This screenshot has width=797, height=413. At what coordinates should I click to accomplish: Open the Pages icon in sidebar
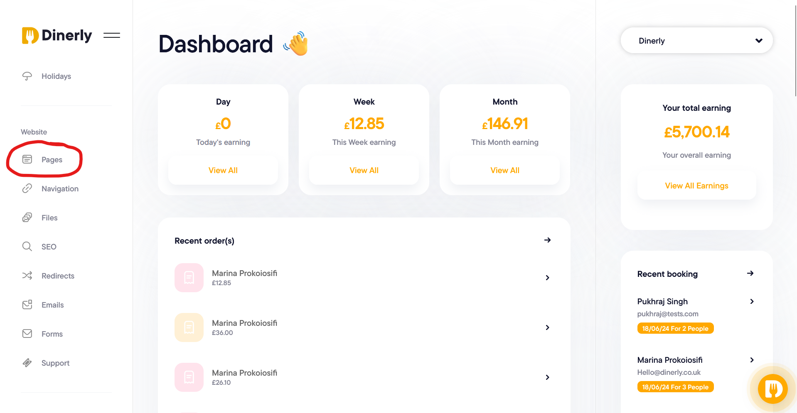coord(27,159)
